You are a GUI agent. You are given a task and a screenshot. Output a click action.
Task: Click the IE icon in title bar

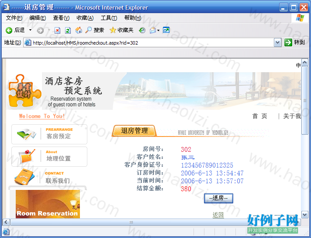pyautogui.click(x=6, y=7)
